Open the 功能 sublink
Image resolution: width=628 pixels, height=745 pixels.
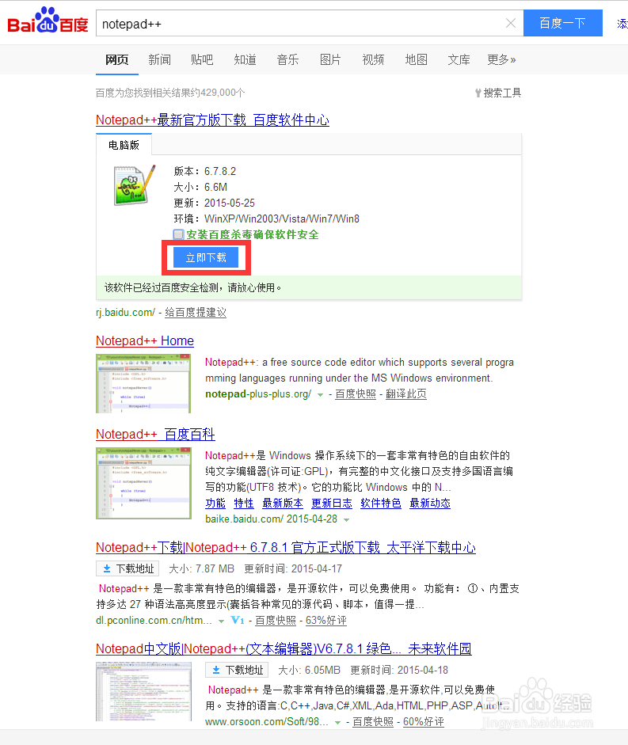(215, 504)
